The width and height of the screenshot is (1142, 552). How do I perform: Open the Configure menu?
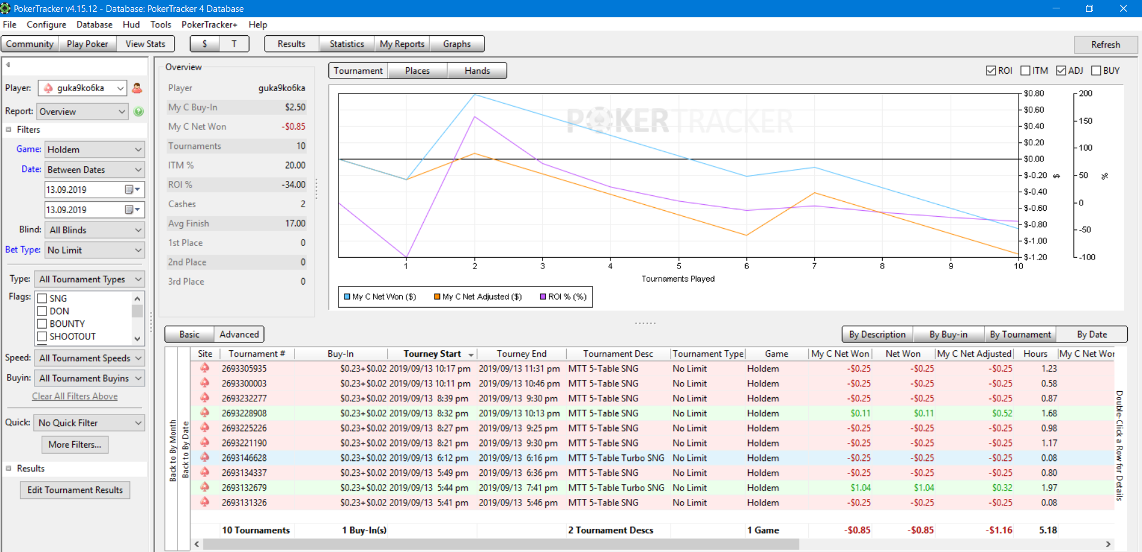coord(46,24)
